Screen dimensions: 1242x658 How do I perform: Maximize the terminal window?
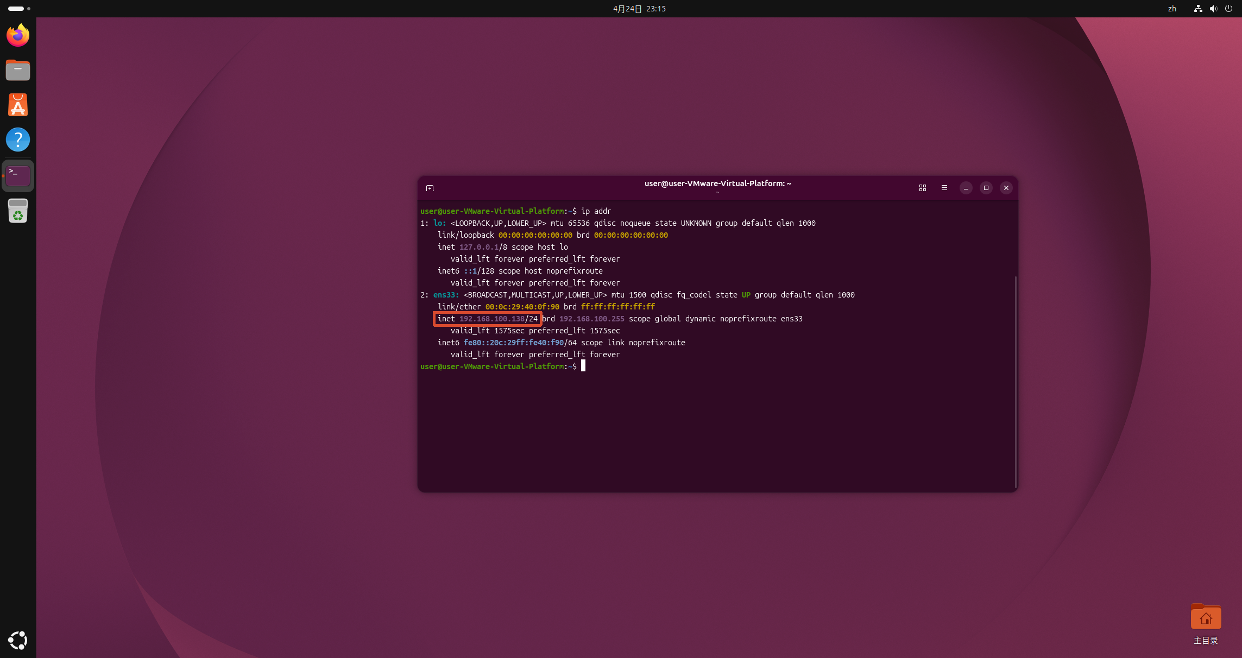[x=986, y=188]
